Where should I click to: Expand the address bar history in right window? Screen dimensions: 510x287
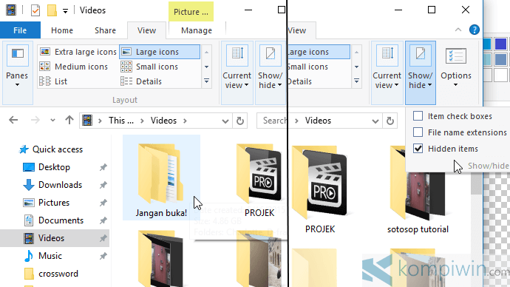[375, 121]
